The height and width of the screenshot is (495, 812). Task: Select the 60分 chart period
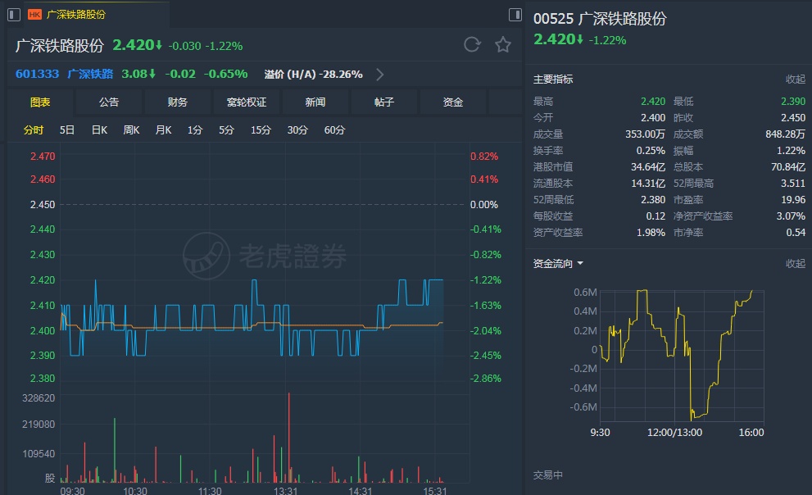click(x=334, y=130)
